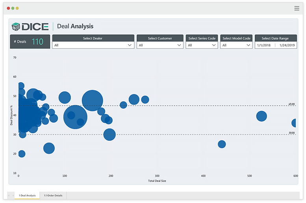
Task: Click the red window close dot
Action: (x=8, y=8)
